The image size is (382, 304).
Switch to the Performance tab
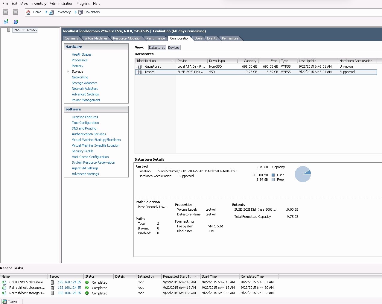[156, 38]
